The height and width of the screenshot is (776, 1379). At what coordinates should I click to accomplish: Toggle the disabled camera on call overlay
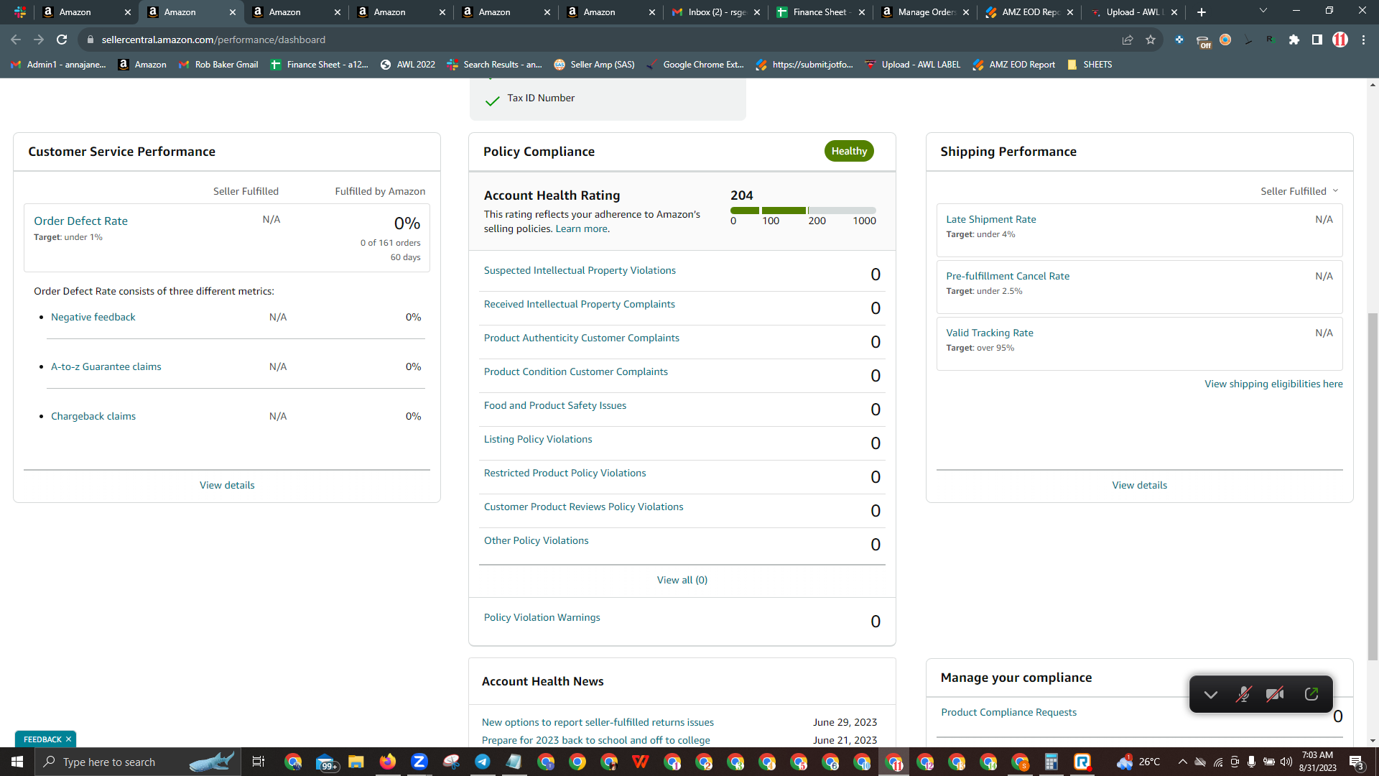(x=1275, y=694)
